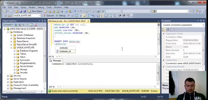Collapse the SAGLIK_KAYITLARI database node

[11, 47]
